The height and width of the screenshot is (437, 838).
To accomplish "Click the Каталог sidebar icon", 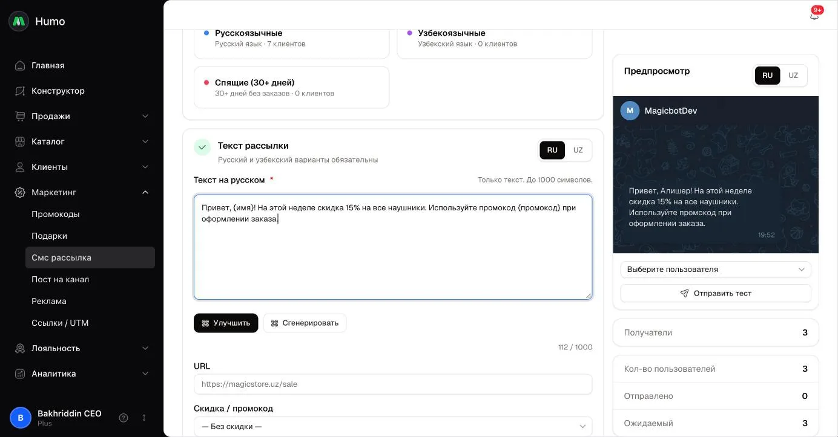I will pyautogui.click(x=20, y=141).
